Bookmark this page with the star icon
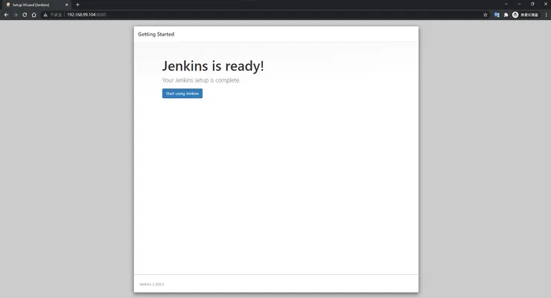This screenshot has width=551, height=298. 485,15
